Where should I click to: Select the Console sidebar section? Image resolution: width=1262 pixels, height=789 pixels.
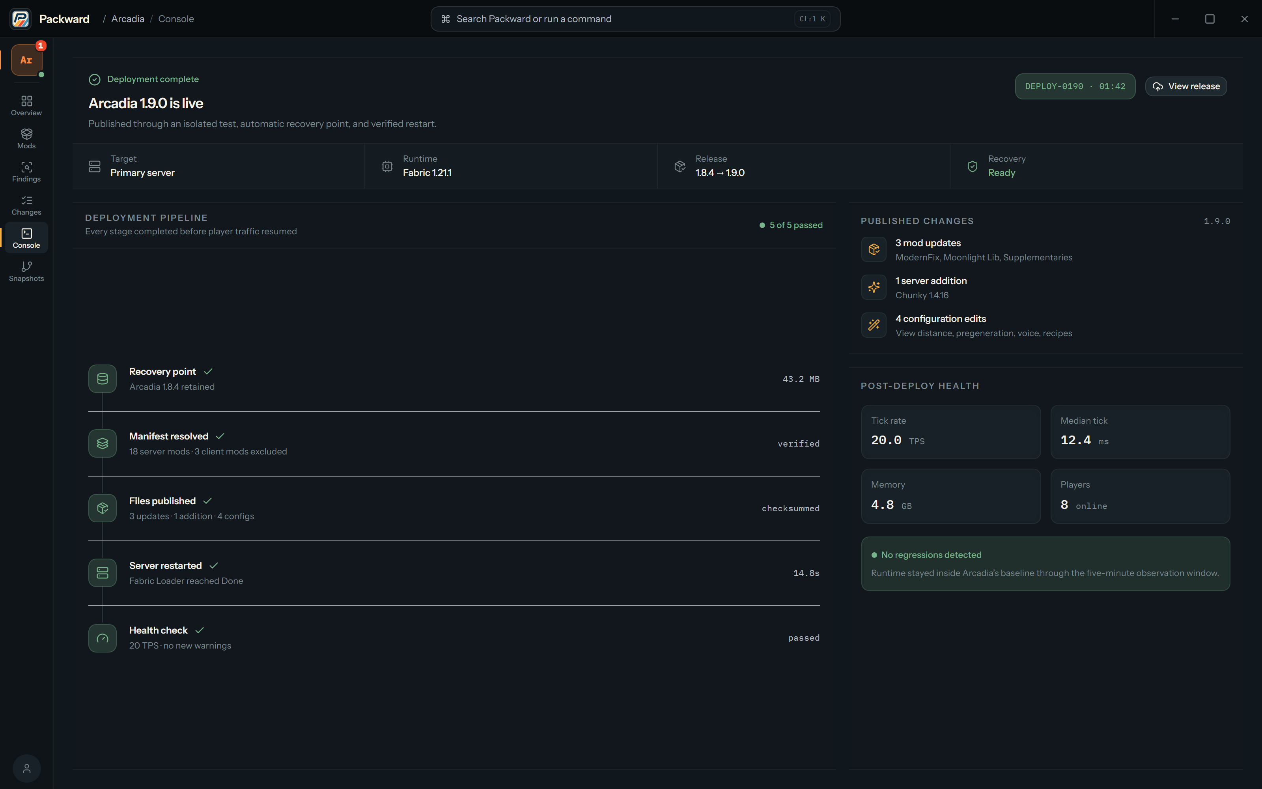point(26,238)
